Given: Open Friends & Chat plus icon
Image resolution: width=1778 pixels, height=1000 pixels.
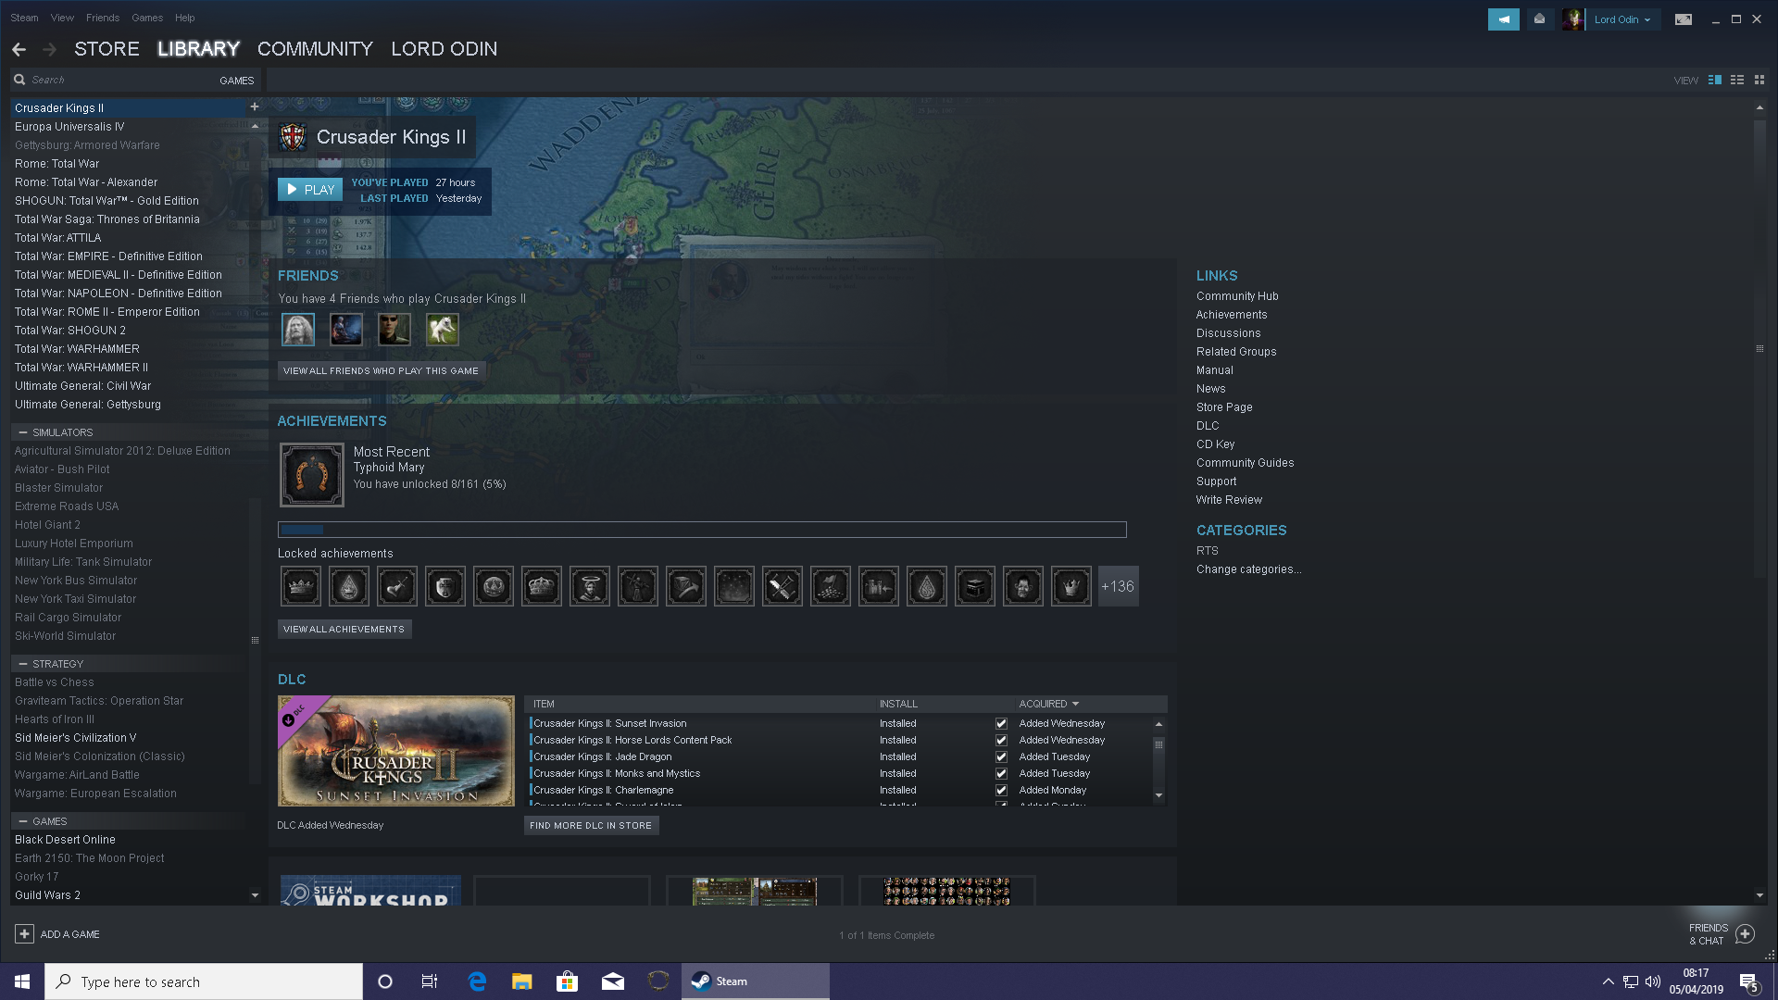Looking at the screenshot, I should pyautogui.click(x=1745, y=934).
